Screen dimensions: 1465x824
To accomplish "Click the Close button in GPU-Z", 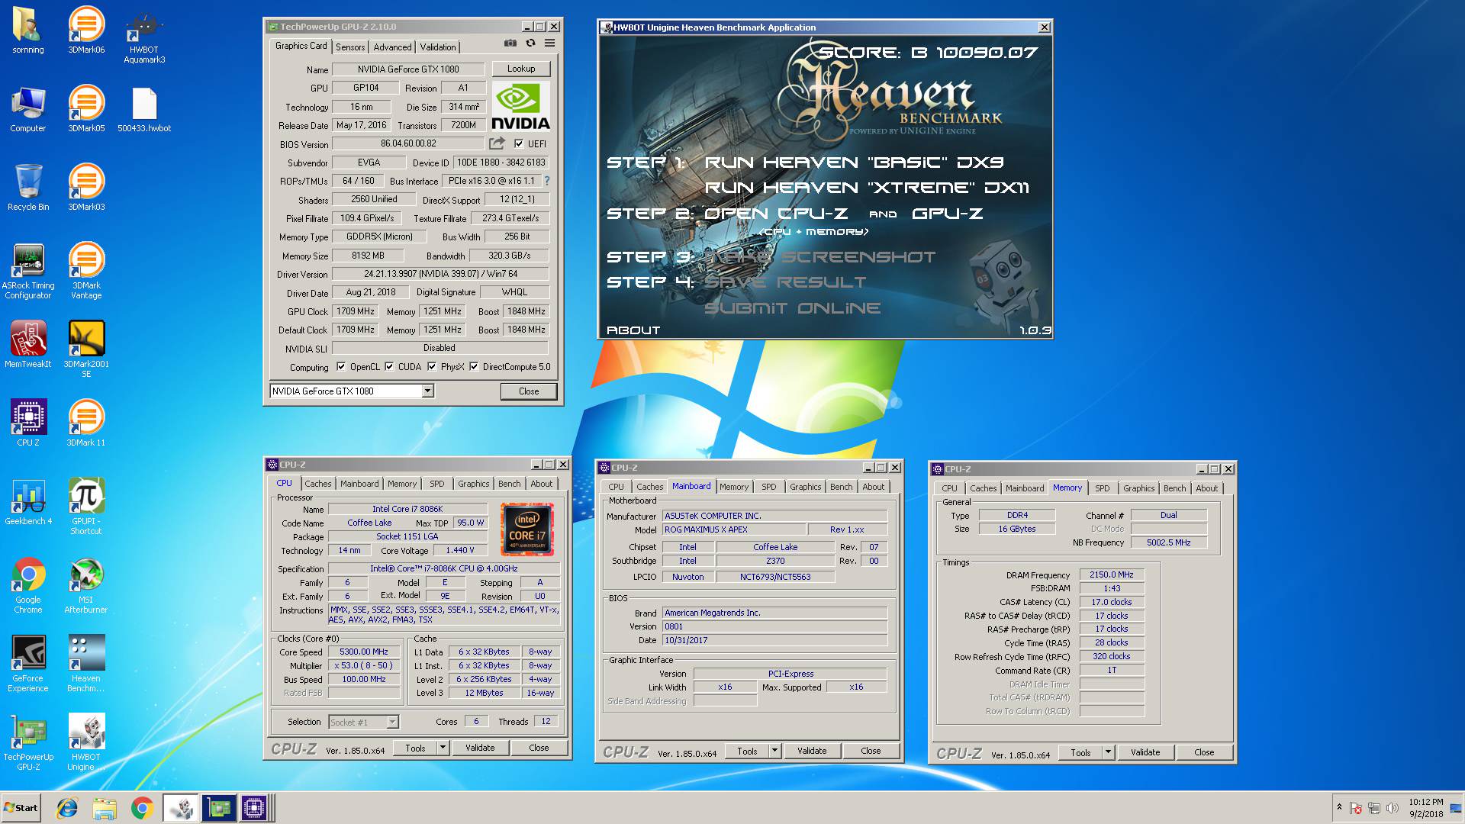I will coord(529,391).
